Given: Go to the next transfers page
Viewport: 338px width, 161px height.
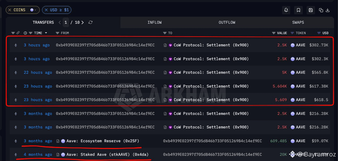Looking at the screenshot, I should 83,22.
